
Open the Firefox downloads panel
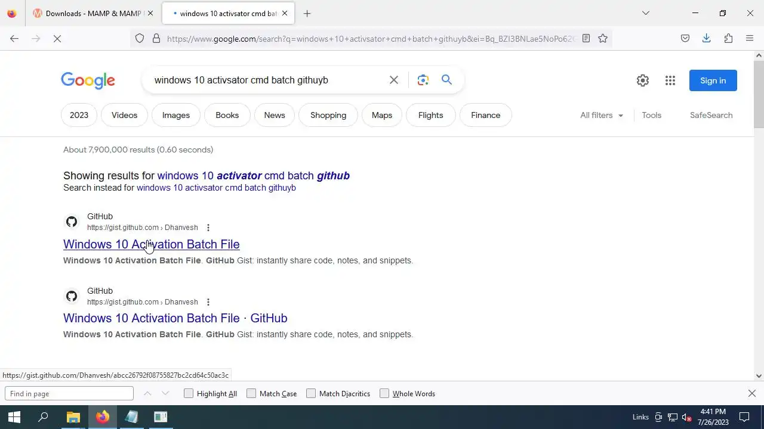pyautogui.click(x=707, y=39)
